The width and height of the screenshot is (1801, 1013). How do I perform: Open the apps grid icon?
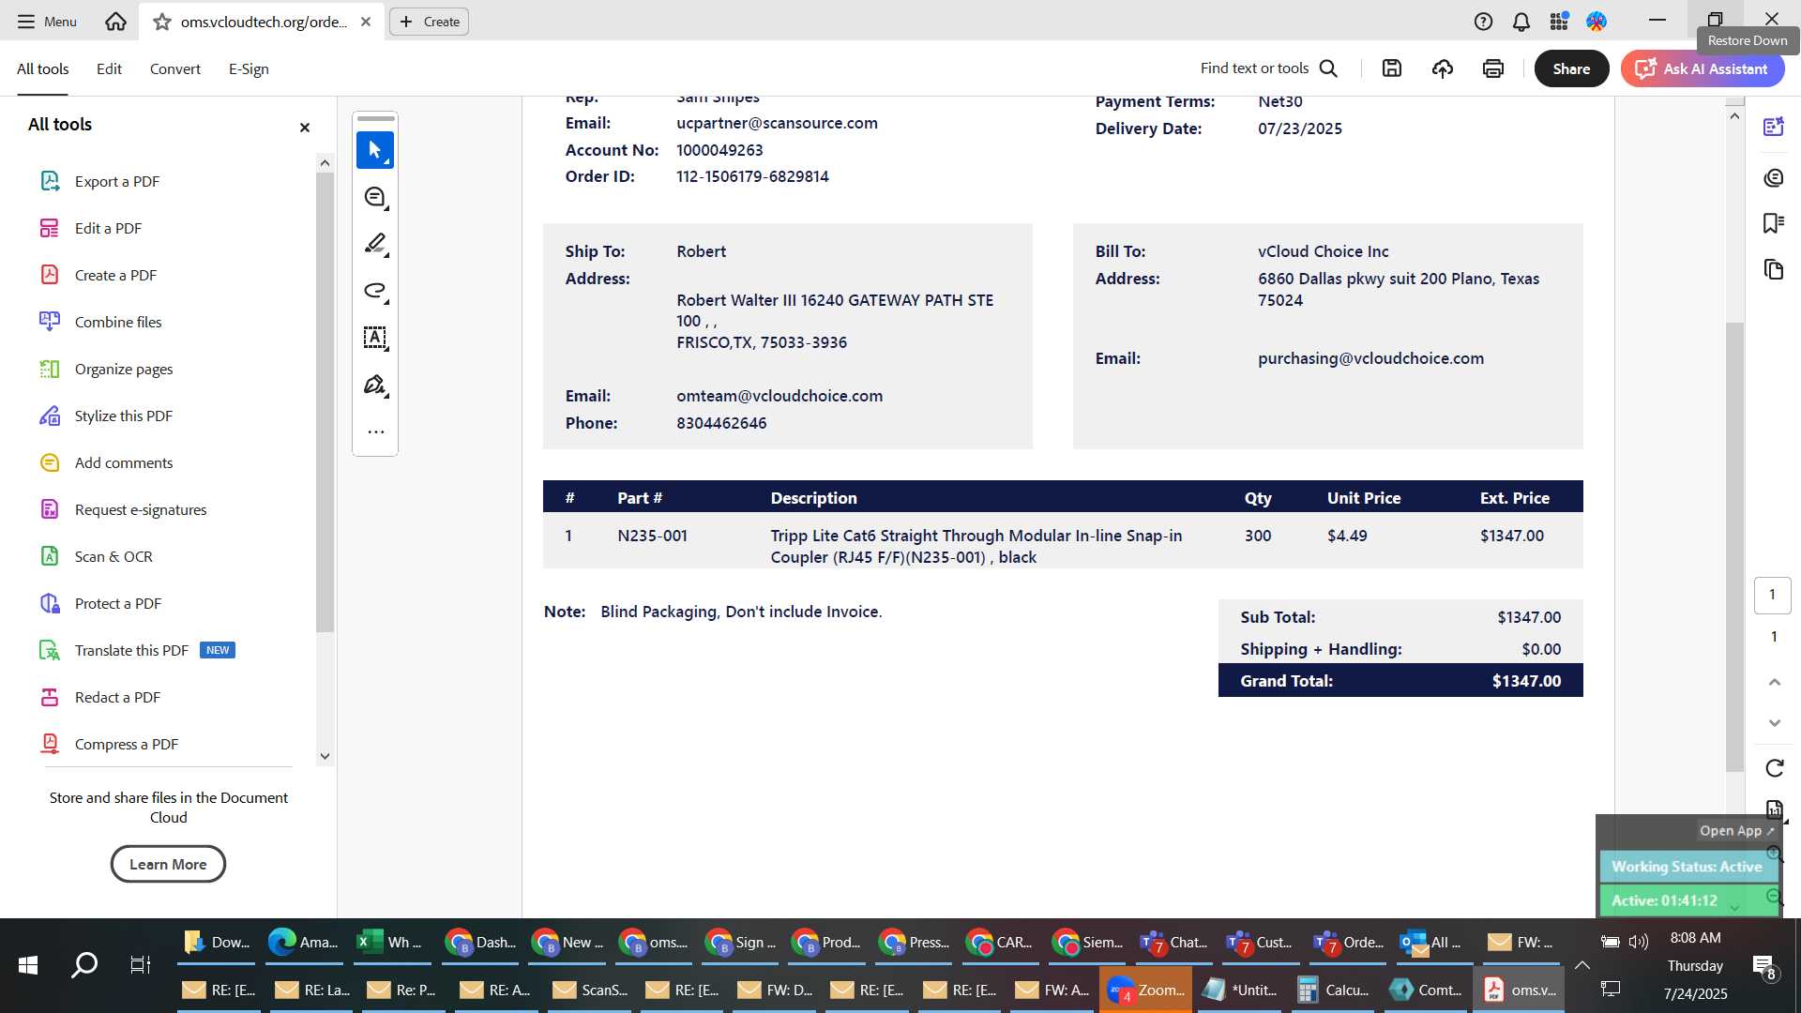coord(1559,22)
